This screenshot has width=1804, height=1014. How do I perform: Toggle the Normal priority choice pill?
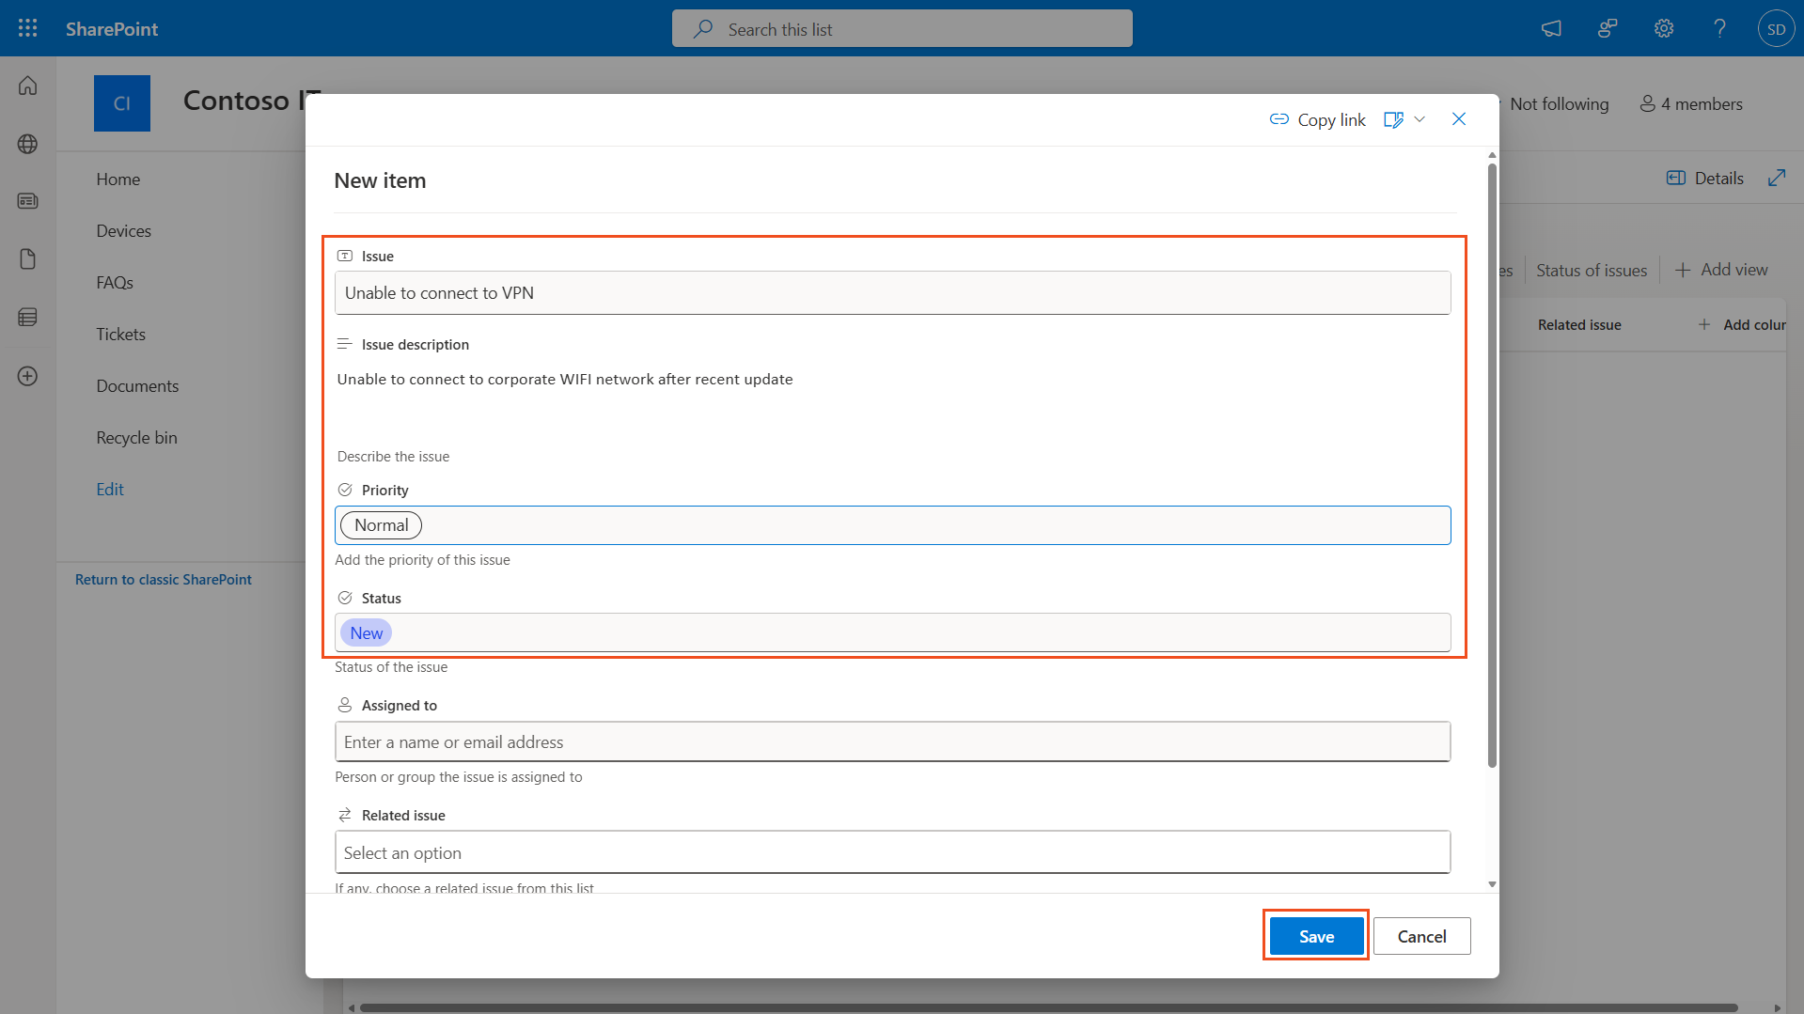coord(381,524)
